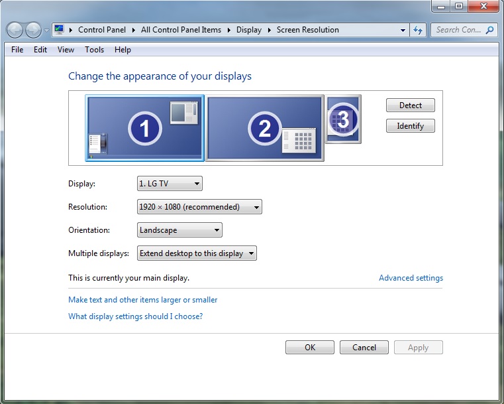Open the Display dropdown showing LG TV
504x404 pixels.
[170, 184]
